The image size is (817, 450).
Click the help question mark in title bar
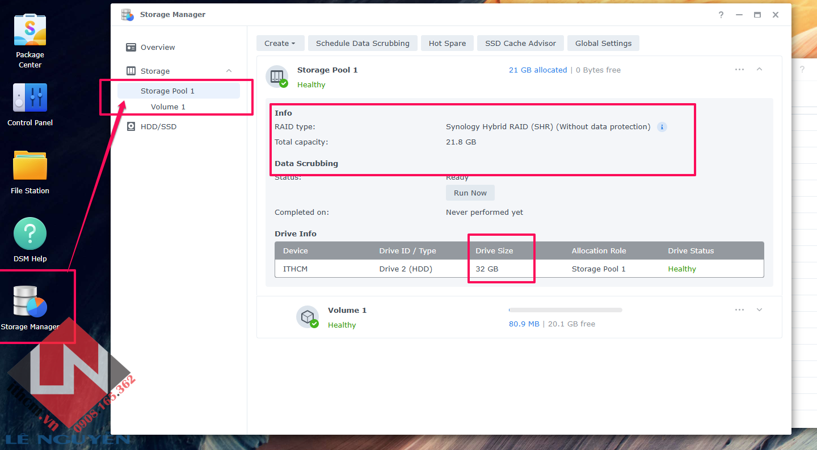point(721,15)
